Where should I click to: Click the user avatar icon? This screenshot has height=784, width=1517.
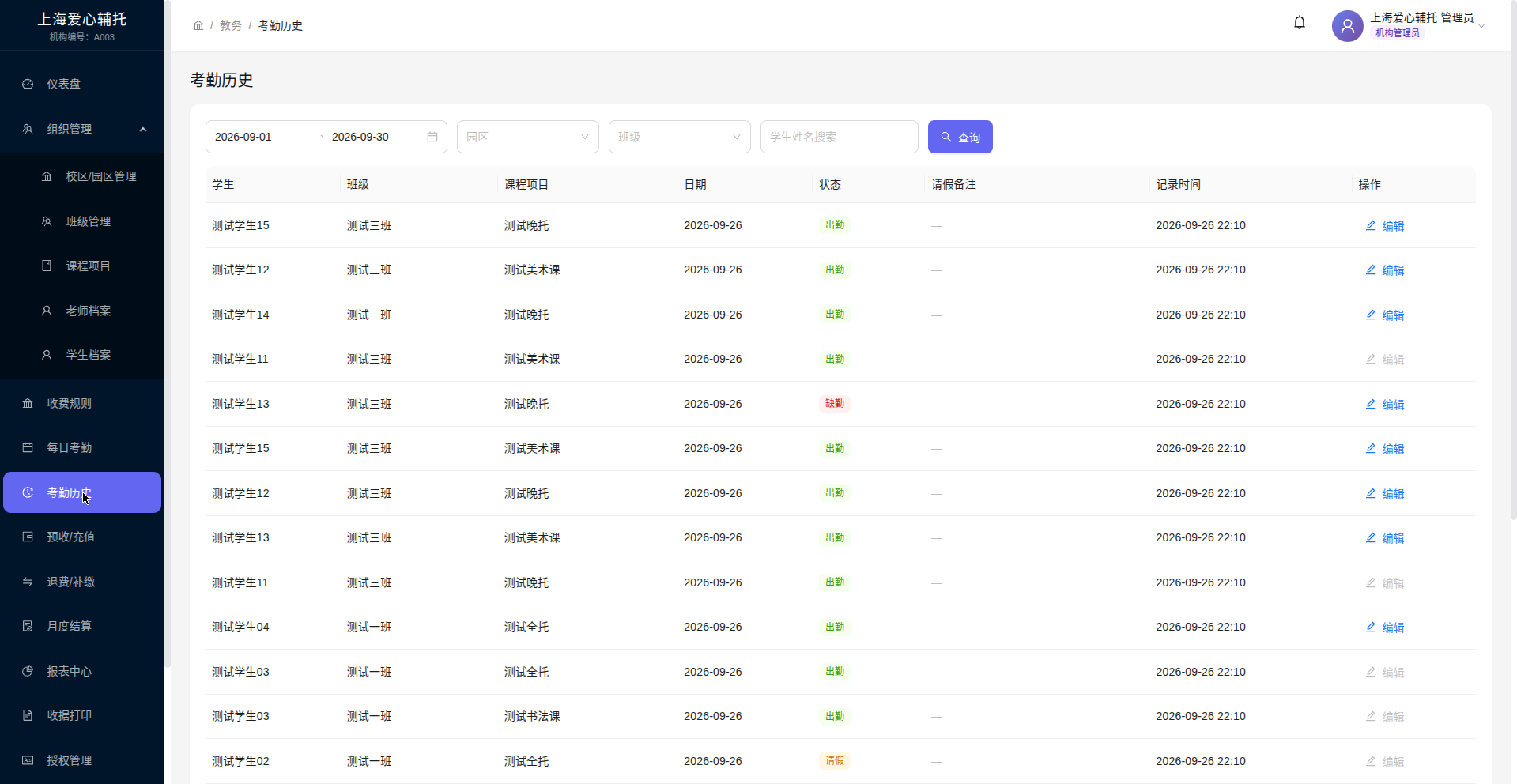click(x=1347, y=26)
